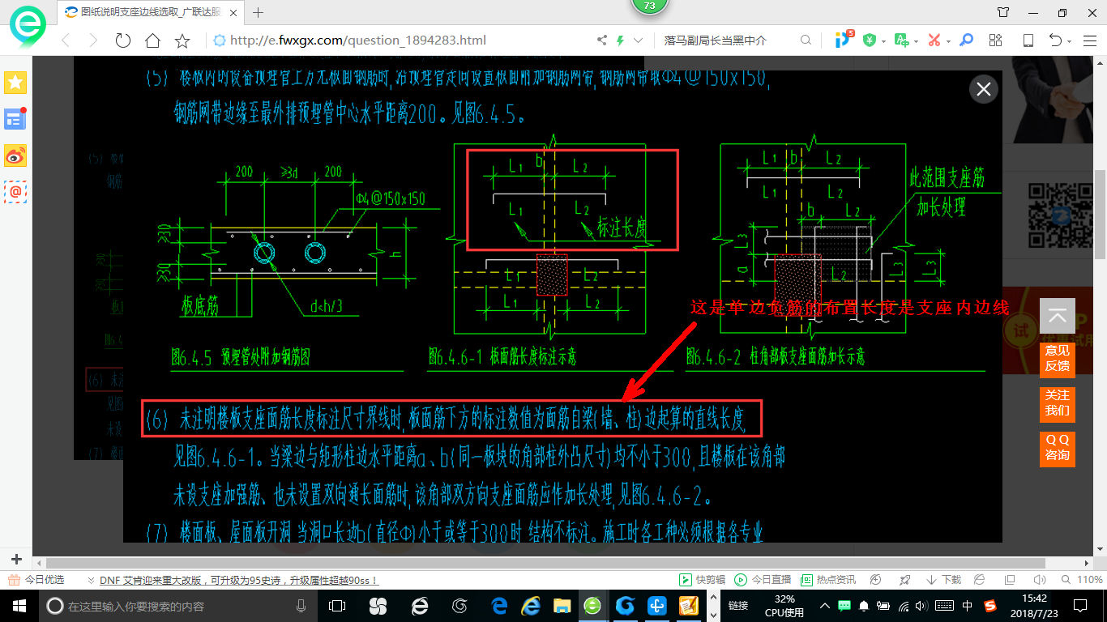The height and width of the screenshot is (622, 1107).
Task: Open the Windows notification center
Action: 1079,605
